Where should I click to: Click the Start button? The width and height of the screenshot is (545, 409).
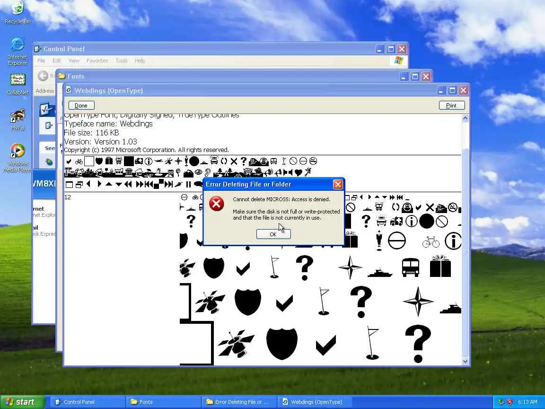tap(22, 402)
